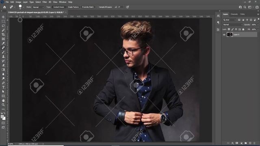
Task: Open the brush preset picker dropdown
Action: [x=24, y=7]
